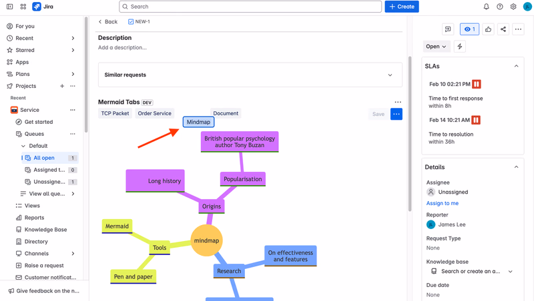Click the Service project icon

point(14,110)
